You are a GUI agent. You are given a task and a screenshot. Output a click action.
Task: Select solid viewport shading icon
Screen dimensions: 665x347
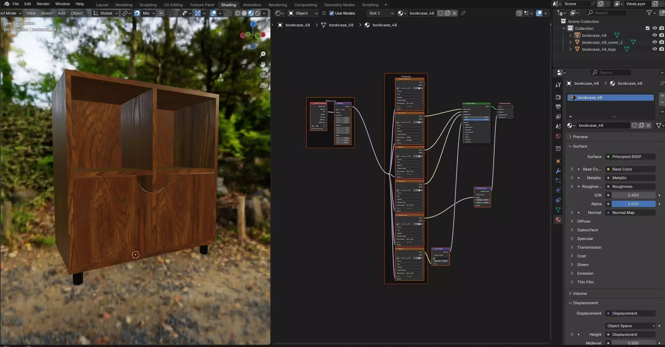244,13
